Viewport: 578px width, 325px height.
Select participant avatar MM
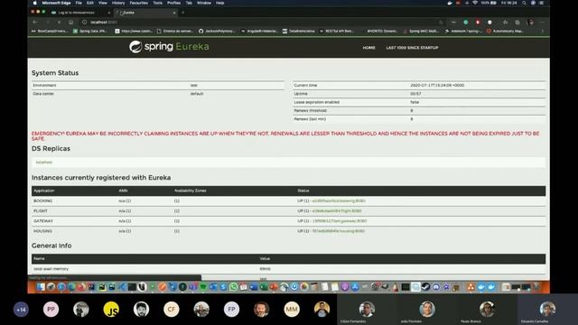(292, 310)
